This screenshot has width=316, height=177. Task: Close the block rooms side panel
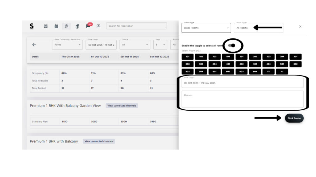pyautogui.click(x=300, y=27)
